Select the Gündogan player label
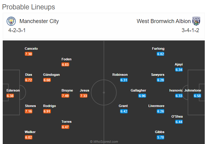The width and height of the screenshot is (206, 144). [x=51, y=75]
